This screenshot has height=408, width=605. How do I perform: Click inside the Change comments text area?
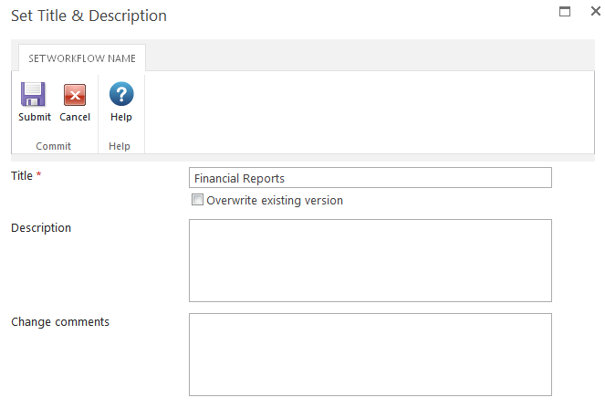point(370,354)
